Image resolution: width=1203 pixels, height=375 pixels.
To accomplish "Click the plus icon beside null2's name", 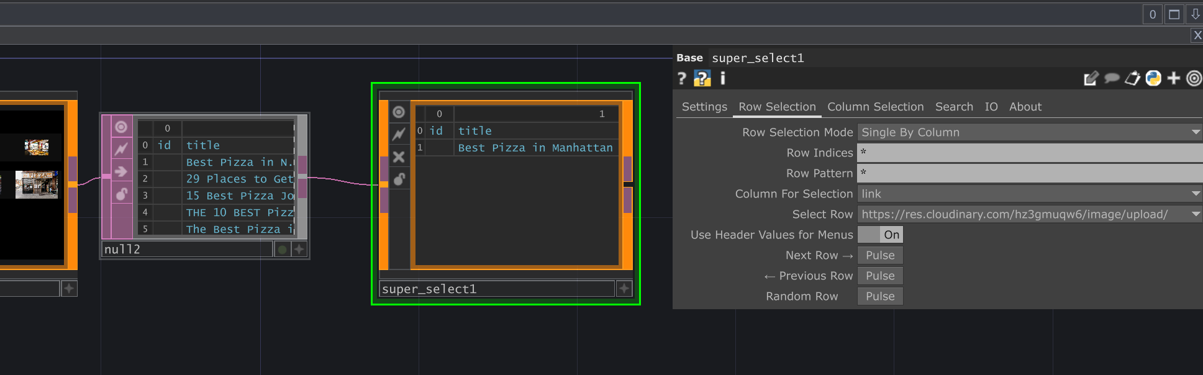I will coord(299,250).
